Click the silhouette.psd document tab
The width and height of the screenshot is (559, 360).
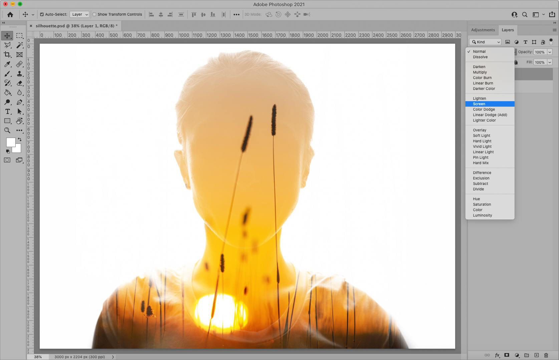tap(73, 26)
